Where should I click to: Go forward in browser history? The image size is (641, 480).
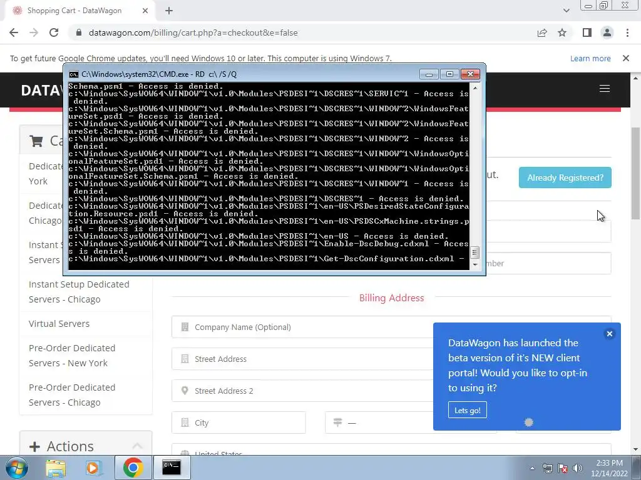click(34, 32)
